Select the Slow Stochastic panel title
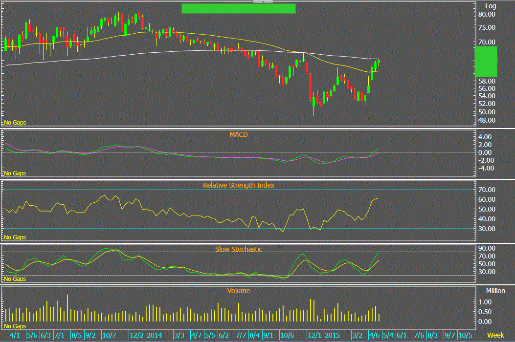The image size is (515, 342). (239, 249)
